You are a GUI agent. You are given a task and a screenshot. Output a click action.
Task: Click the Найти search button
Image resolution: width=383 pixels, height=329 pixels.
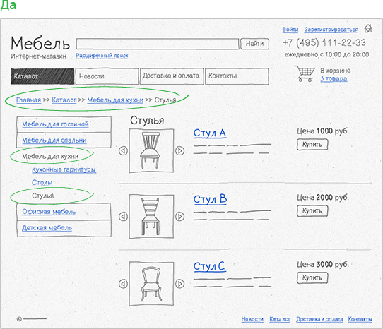pos(254,44)
